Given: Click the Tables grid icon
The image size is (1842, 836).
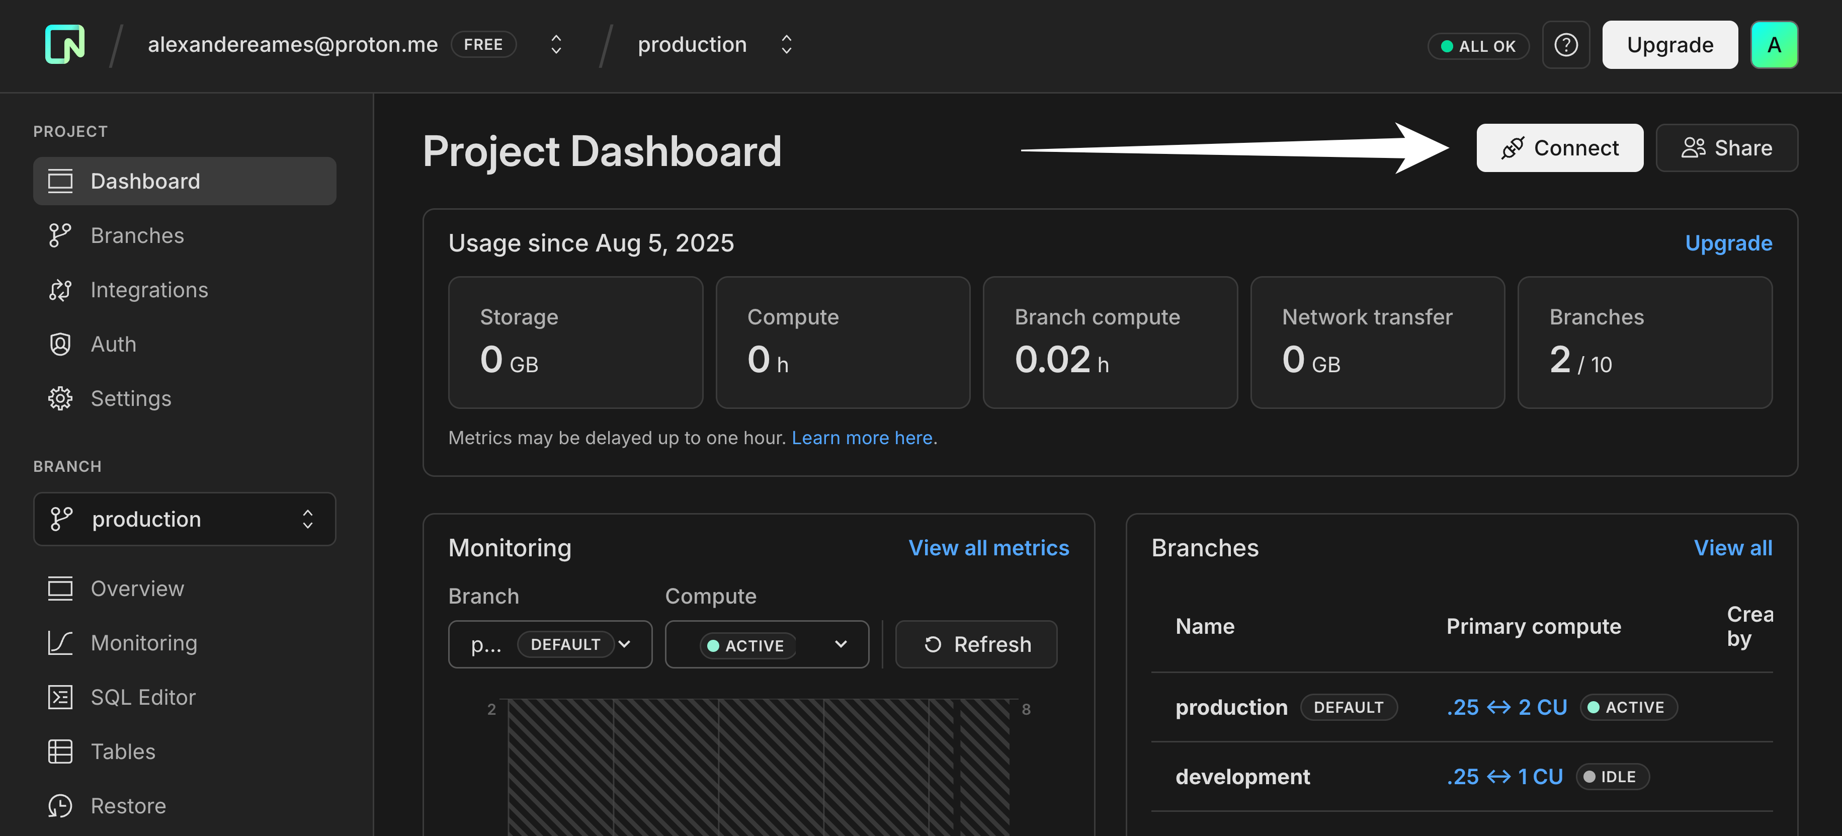Looking at the screenshot, I should pyautogui.click(x=60, y=751).
